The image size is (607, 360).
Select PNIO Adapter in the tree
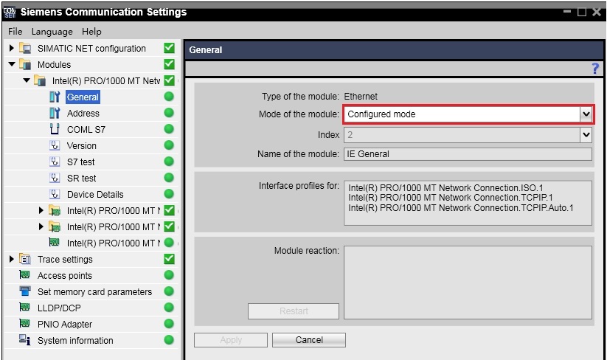65,325
